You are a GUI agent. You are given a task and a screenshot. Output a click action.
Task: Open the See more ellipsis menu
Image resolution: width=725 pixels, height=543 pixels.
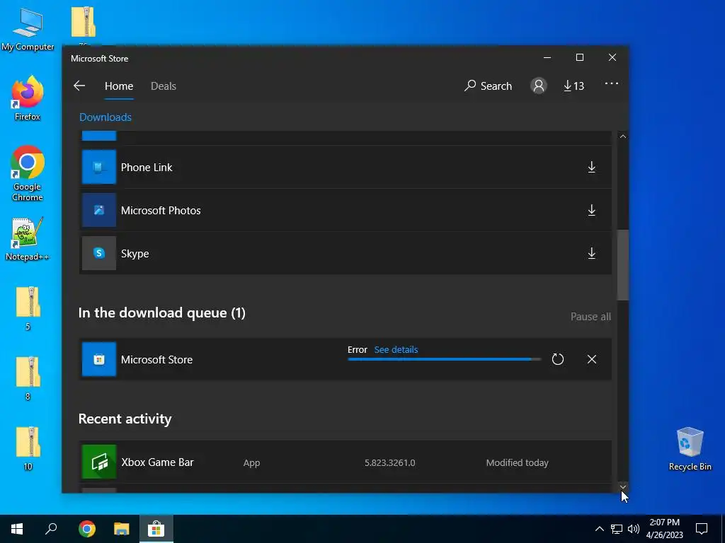tap(611, 83)
